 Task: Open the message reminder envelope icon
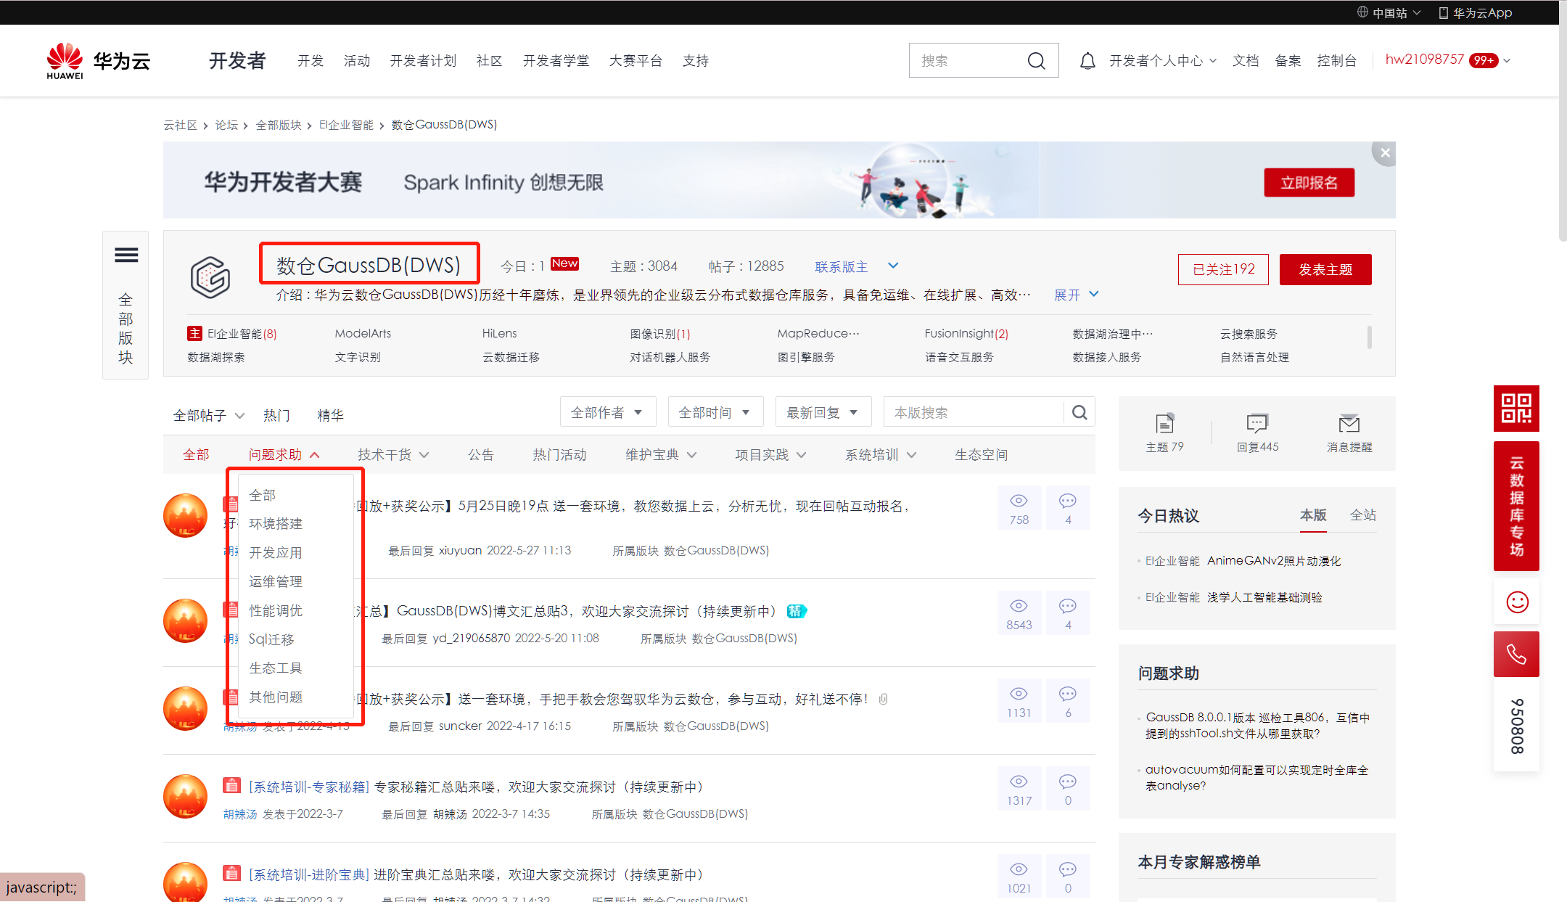[1349, 424]
